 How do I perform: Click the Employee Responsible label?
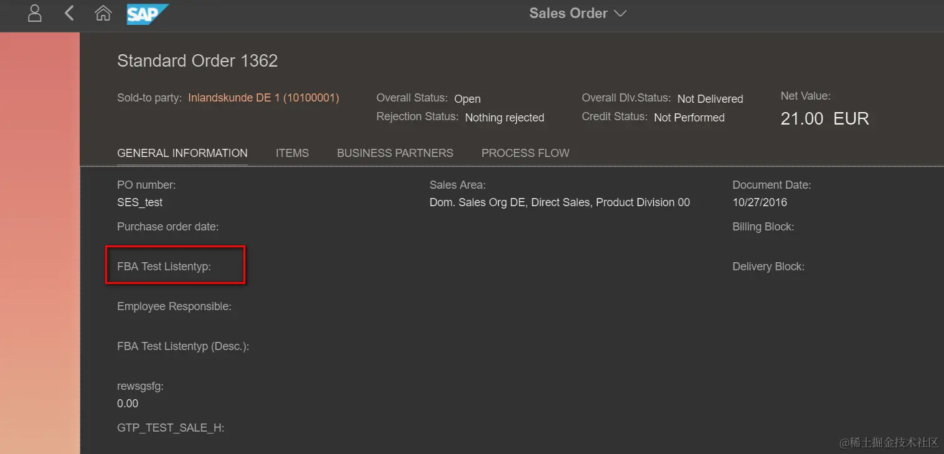pos(174,306)
